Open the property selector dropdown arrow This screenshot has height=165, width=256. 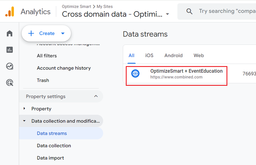[167, 14]
